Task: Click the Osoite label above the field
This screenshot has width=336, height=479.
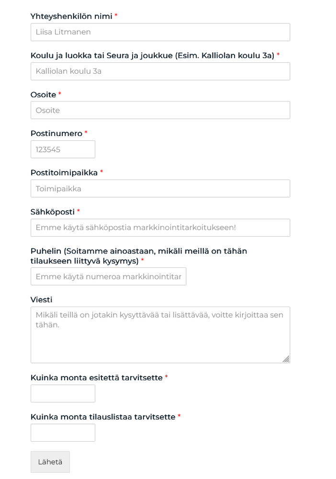Action: [43, 95]
